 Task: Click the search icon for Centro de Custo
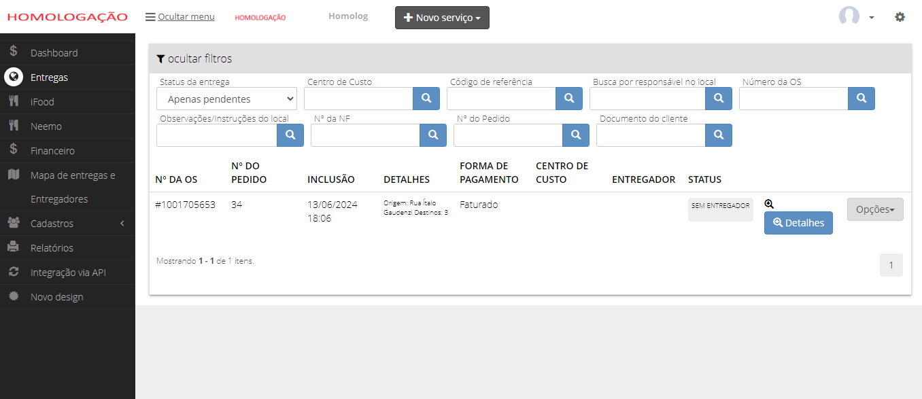[x=426, y=99]
